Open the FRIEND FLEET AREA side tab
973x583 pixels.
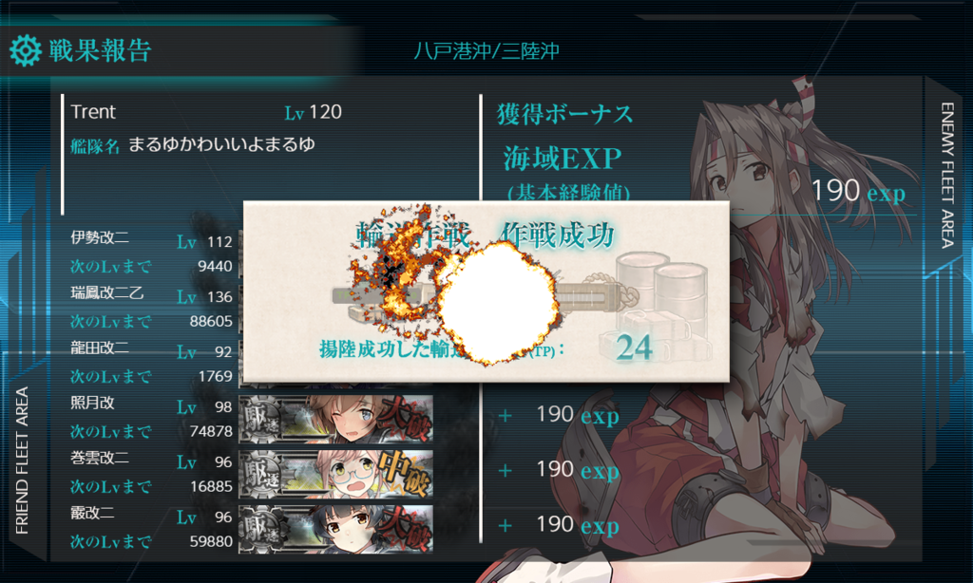23,461
